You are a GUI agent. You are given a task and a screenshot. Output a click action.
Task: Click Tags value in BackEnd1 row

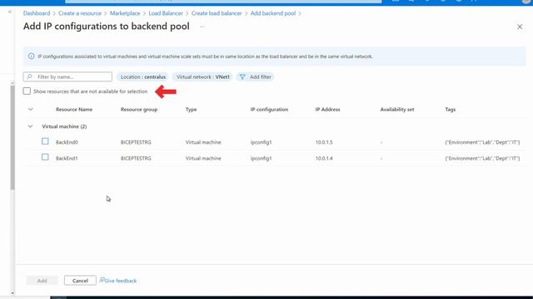pos(482,159)
